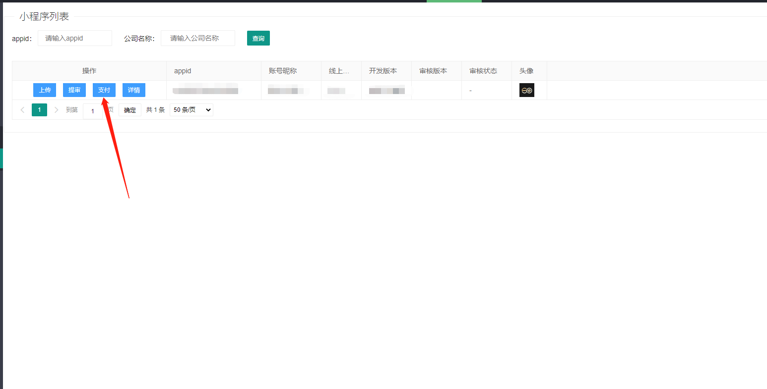Click the next page arrow in pagination
The height and width of the screenshot is (389, 767).
[x=56, y=110]
